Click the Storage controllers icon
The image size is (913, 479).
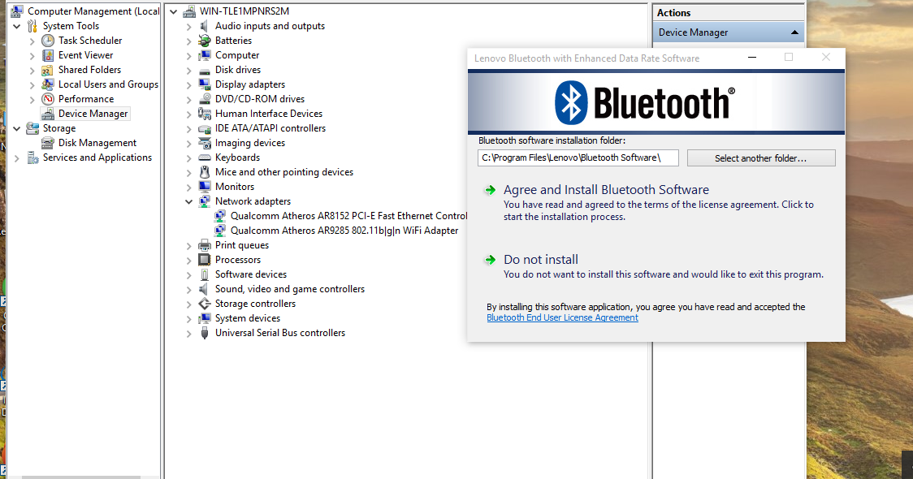pos(204,304)
